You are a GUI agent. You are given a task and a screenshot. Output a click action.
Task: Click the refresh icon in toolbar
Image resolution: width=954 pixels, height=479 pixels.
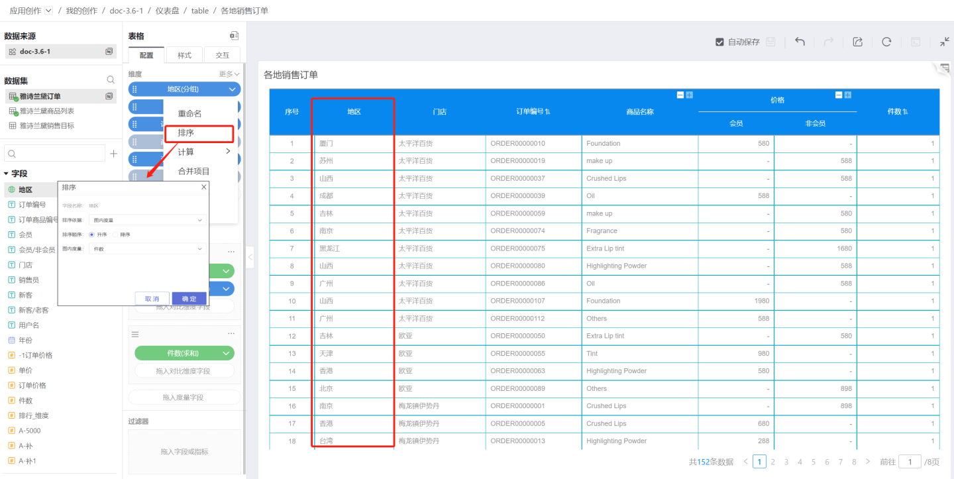click(886, 42)
